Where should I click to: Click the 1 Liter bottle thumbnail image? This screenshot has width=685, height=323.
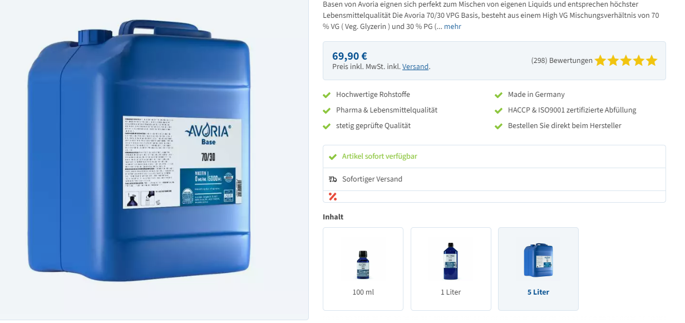click(x=451, y=261)
